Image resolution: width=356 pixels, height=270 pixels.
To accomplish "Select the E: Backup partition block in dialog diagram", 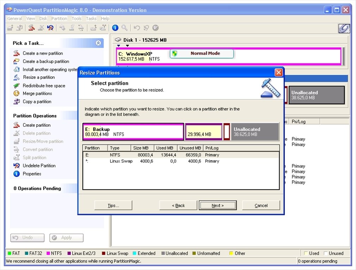I will (x=133, y=132).
